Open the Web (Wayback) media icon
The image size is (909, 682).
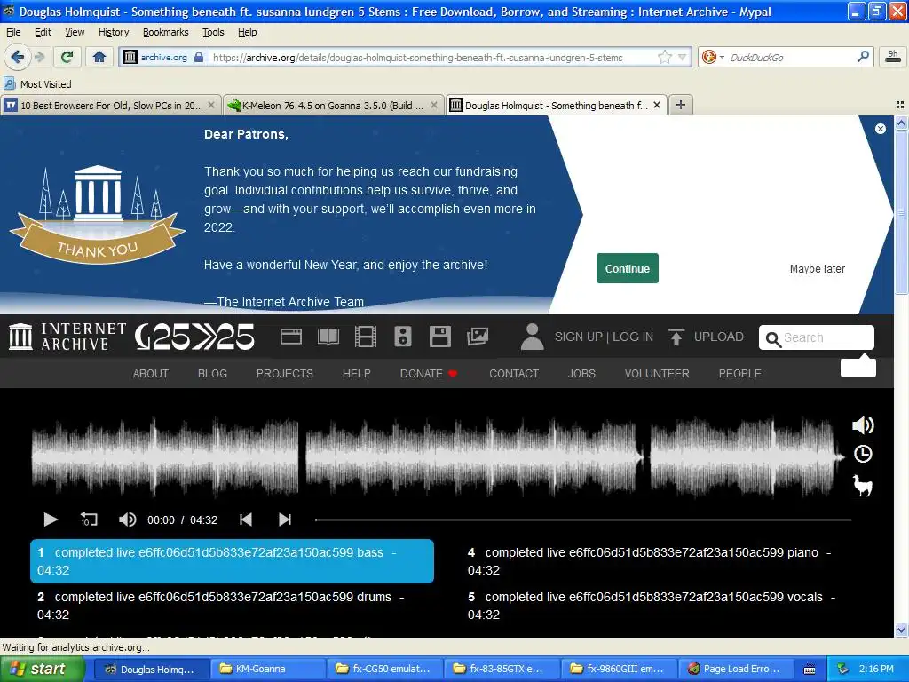point(291,337)
